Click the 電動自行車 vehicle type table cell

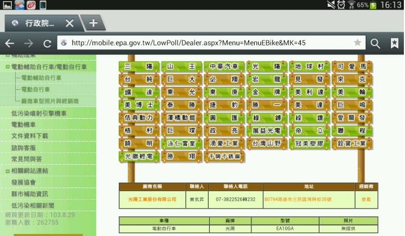pos(164,228)
